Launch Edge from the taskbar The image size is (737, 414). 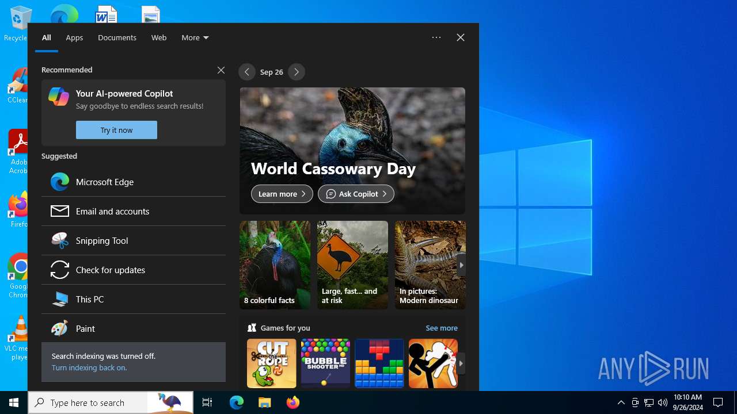pos(237,402)
